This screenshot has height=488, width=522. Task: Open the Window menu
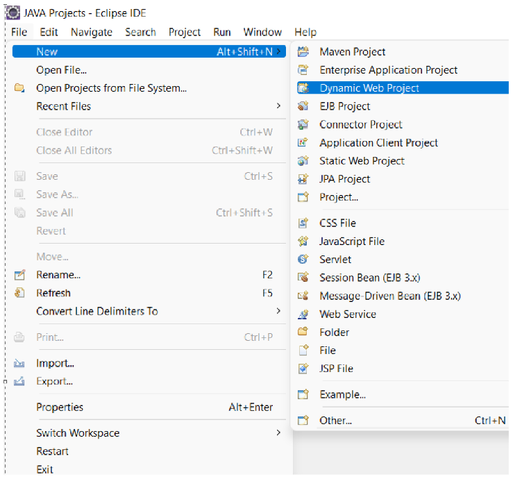(x=262, y=32)
